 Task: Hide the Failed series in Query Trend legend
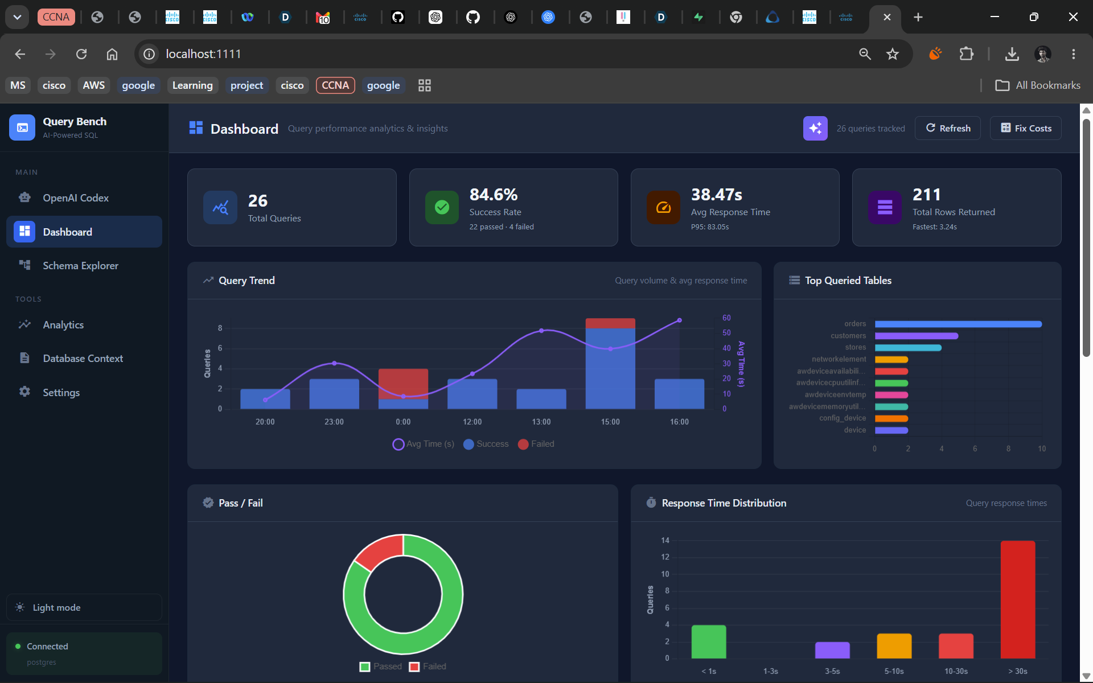point(536,444)
